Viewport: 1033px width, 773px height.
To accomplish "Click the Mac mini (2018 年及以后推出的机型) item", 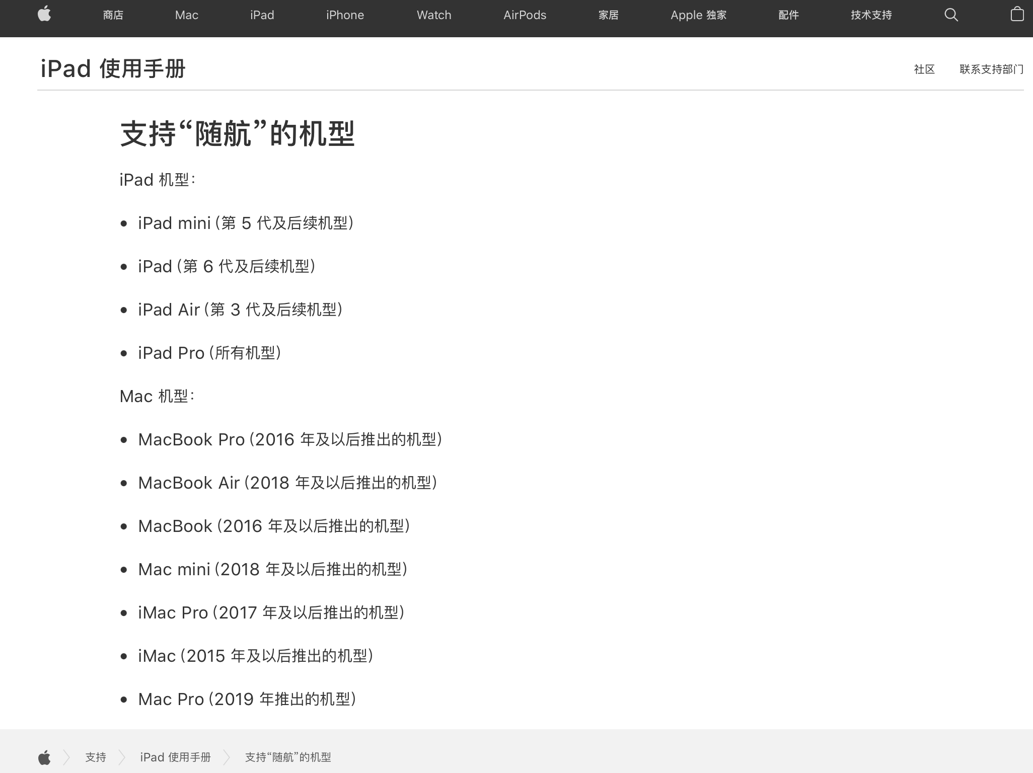I will coord(273,569).
